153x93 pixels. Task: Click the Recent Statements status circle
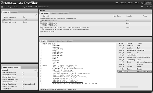(24, 17)
